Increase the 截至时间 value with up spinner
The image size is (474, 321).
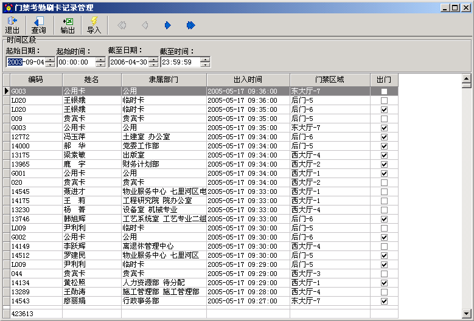pyautogui.click(x=205, y=59)
